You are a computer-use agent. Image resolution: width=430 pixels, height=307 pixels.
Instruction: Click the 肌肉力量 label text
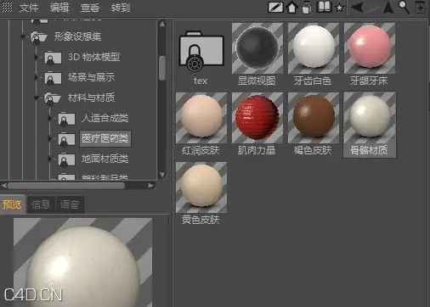tap(257, 150)
